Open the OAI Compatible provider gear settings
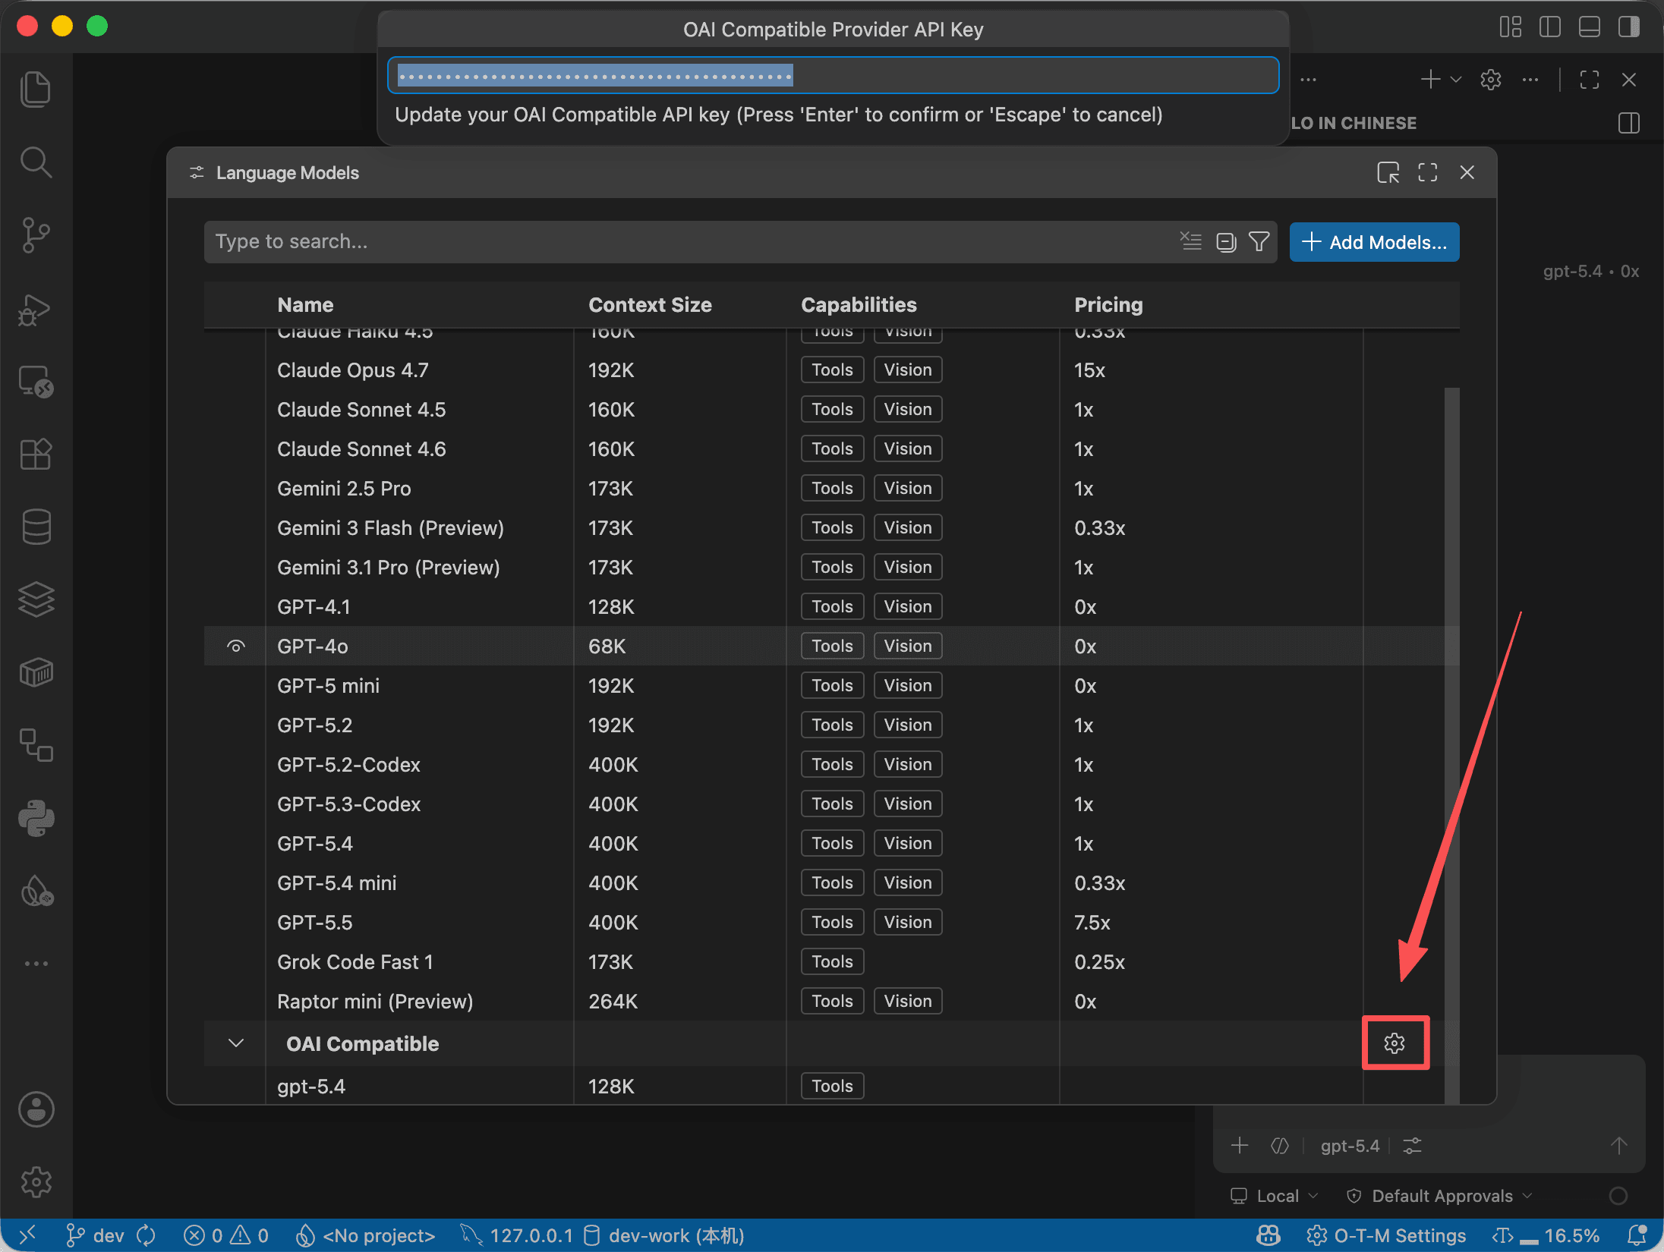 tap(1395, 1043)
